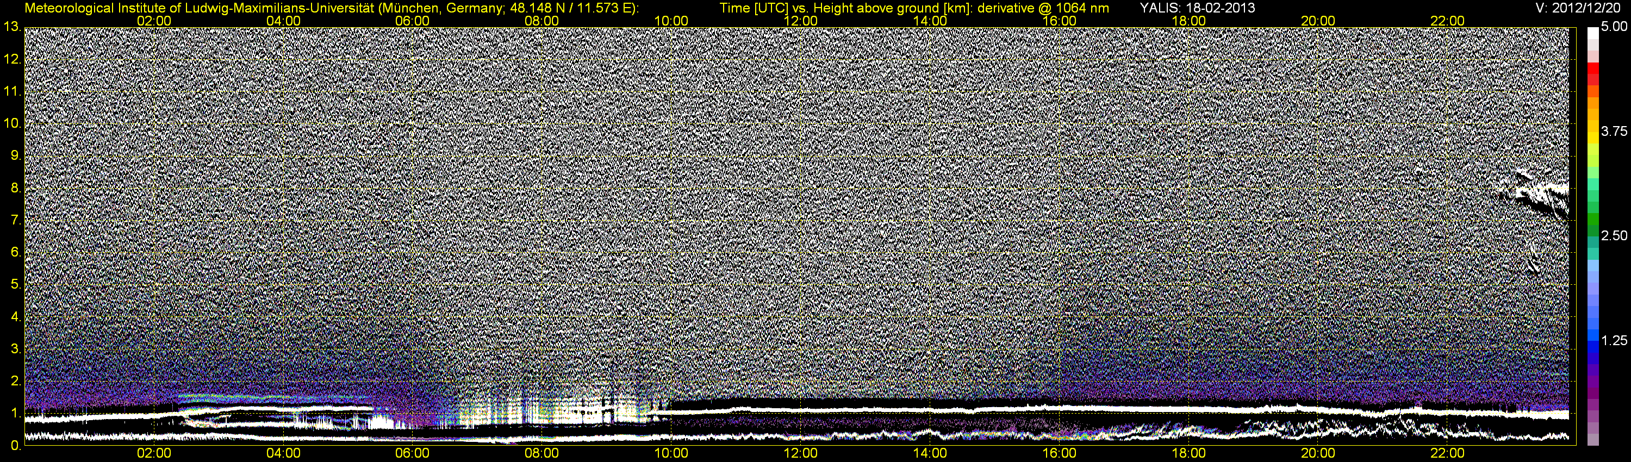The width and height of the screenshot is (1631, 462).
Task: Click the 02:00 tick on bottom time axis
Action: click(x=154, y=454)
